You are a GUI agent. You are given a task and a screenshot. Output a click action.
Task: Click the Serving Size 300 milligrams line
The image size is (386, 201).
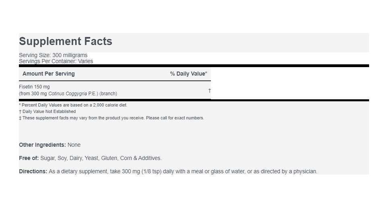click(53, 55)
